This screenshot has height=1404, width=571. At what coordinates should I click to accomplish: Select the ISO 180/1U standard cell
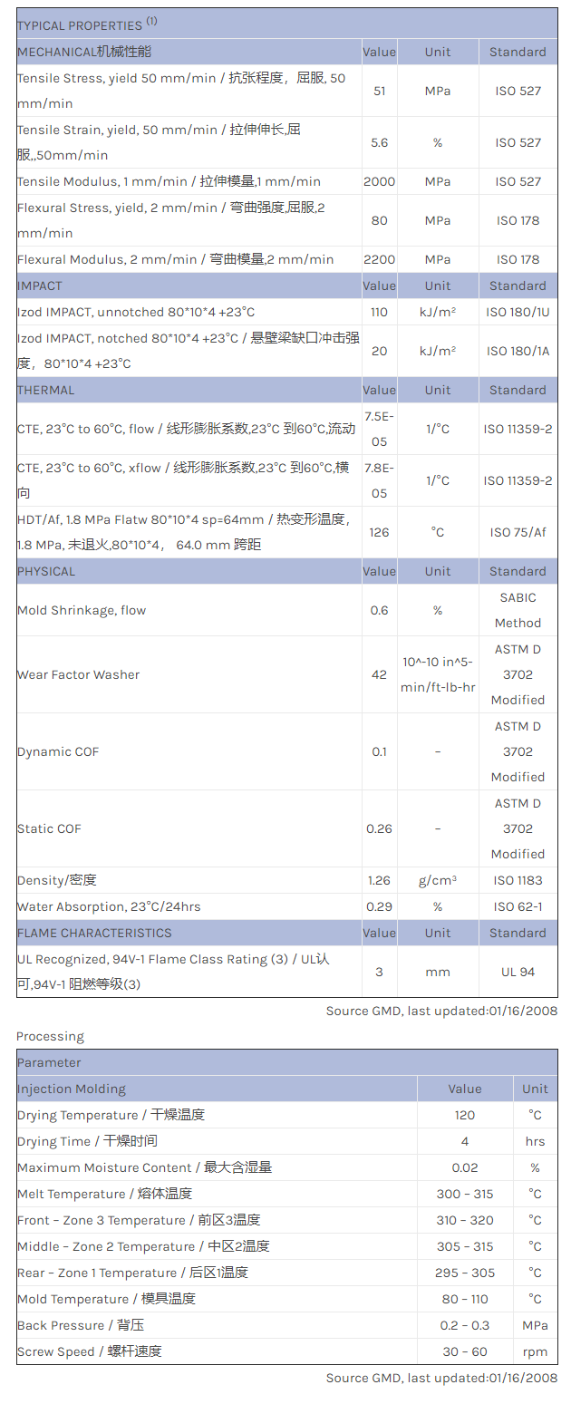(x=518, y=312)
